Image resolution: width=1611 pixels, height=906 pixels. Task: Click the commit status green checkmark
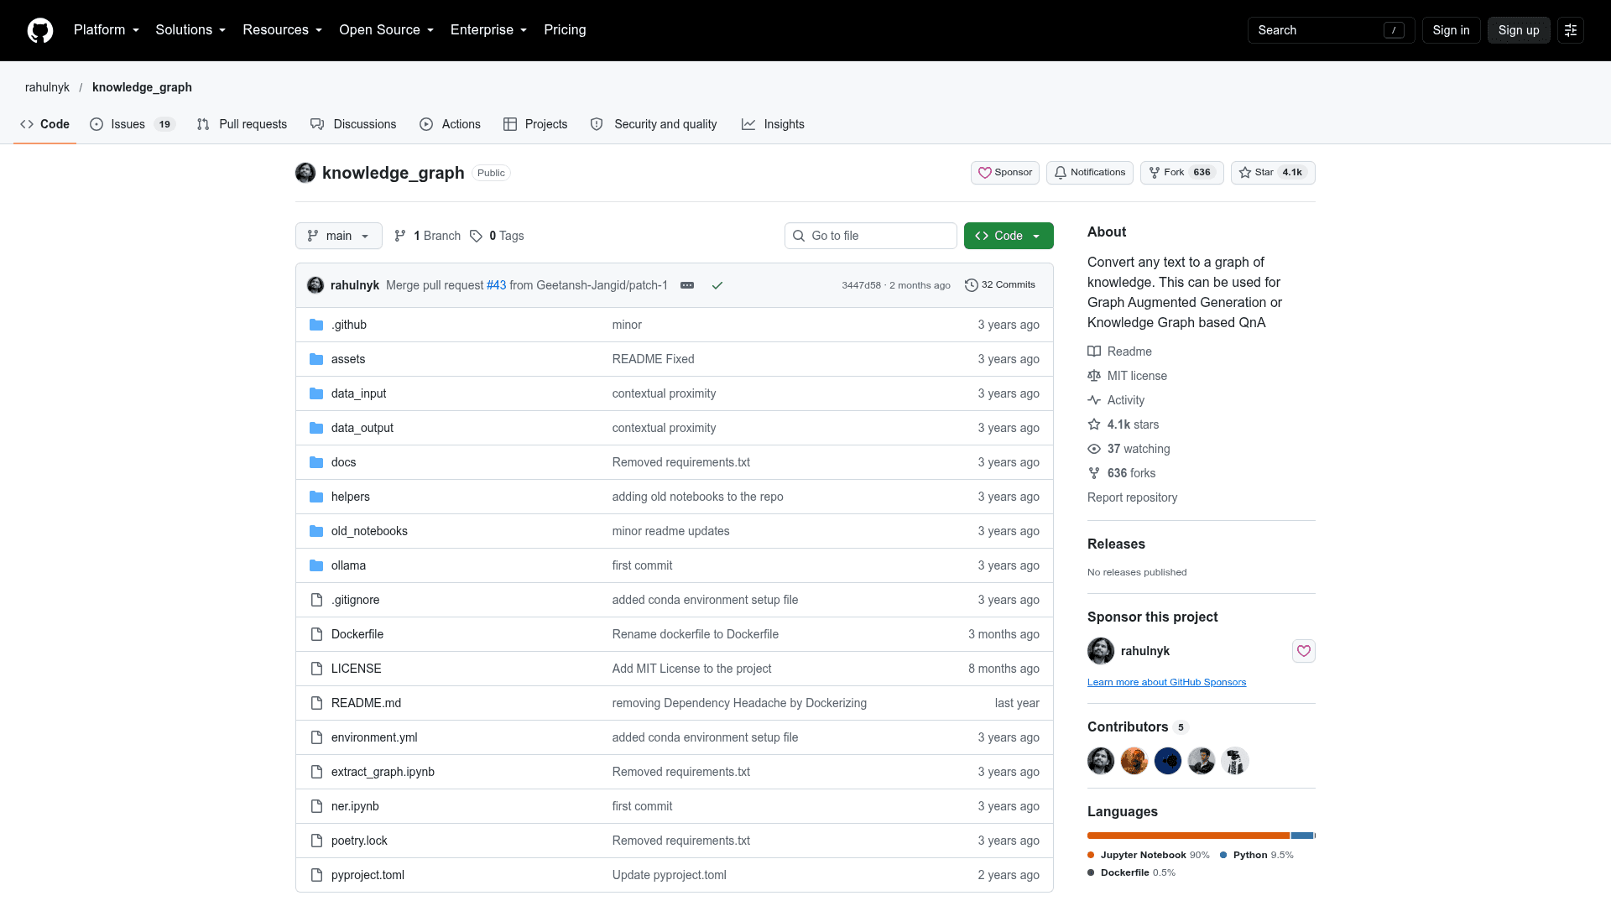pyautogui.click(x=717, y=285)
